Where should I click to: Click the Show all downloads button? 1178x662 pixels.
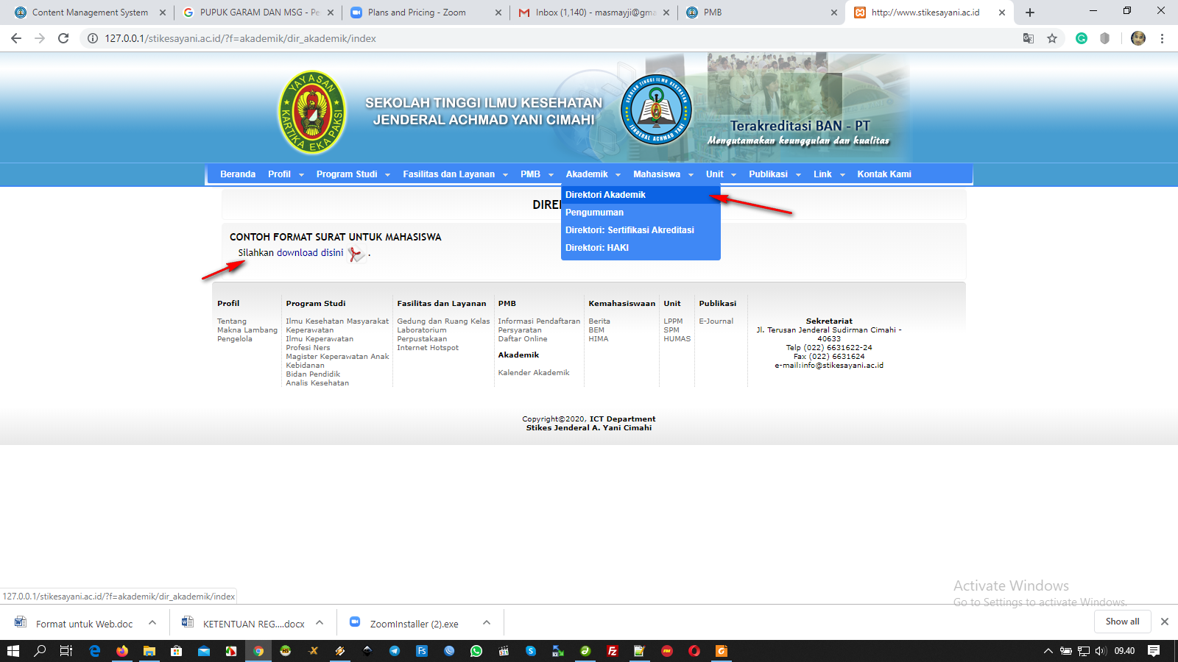coord(1122,622)
